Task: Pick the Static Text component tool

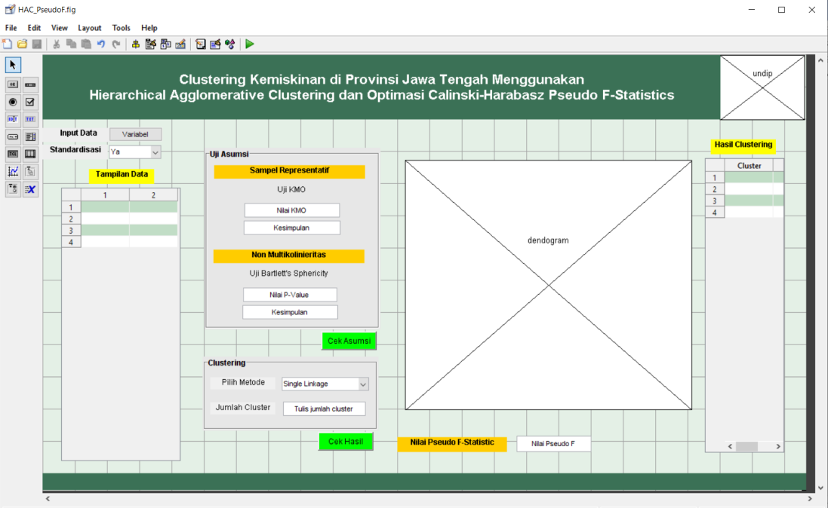Action: click(31, 119)
